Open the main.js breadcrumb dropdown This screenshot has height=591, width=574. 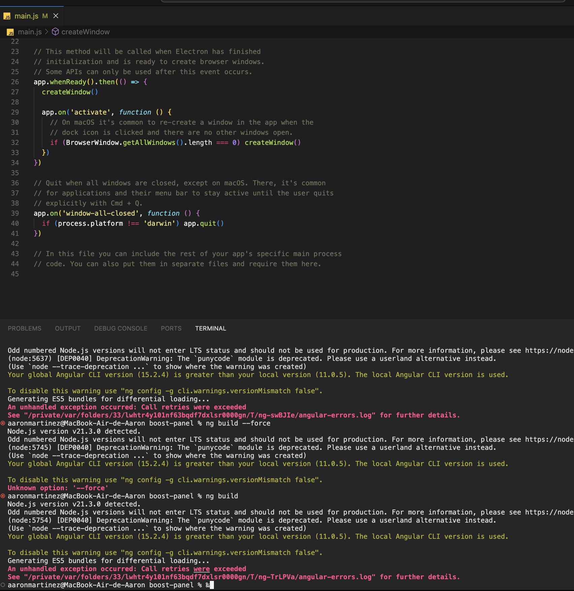click(x=30, y=32)
